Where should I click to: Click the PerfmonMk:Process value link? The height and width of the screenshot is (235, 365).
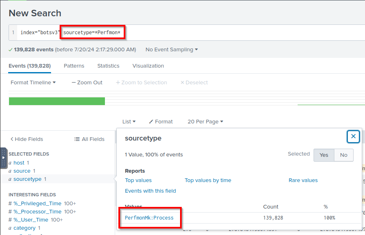pyautogui.click(x=149, y=218)
